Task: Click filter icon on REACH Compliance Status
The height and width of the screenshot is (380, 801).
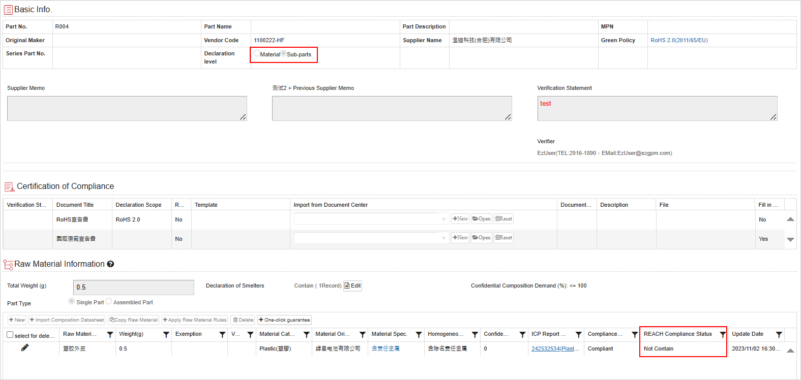Action: 722,334
